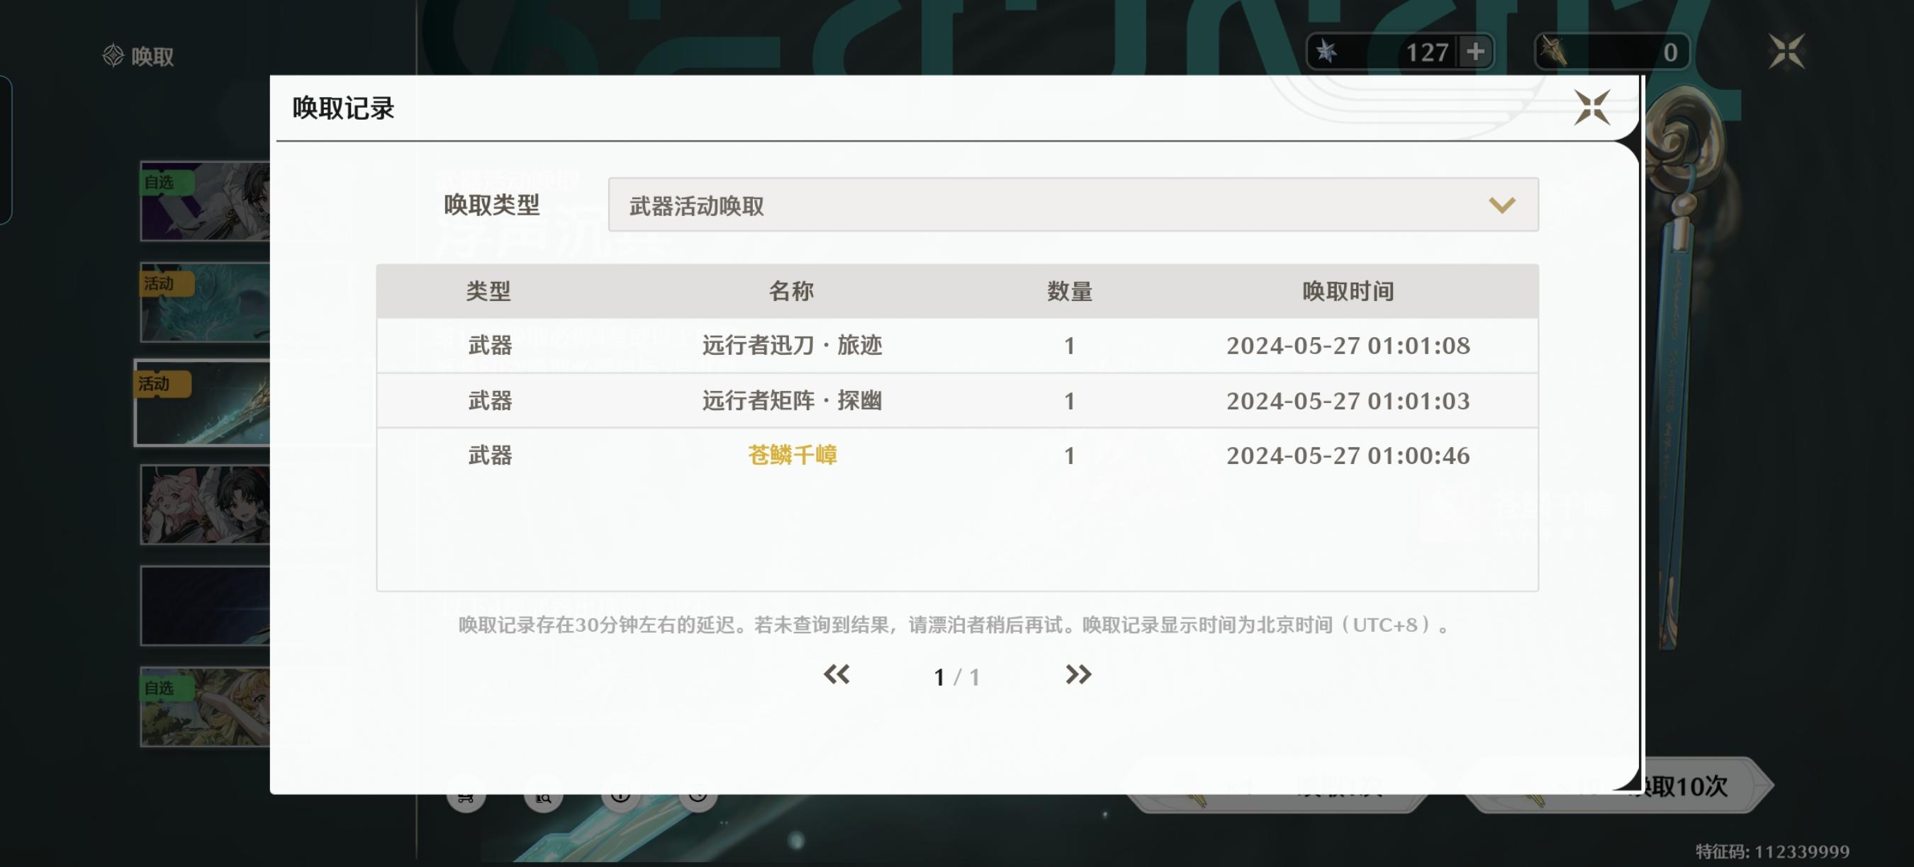Go to previous page with double-left arrow
Screen dimensions: 1914x867
pos(836,674)
